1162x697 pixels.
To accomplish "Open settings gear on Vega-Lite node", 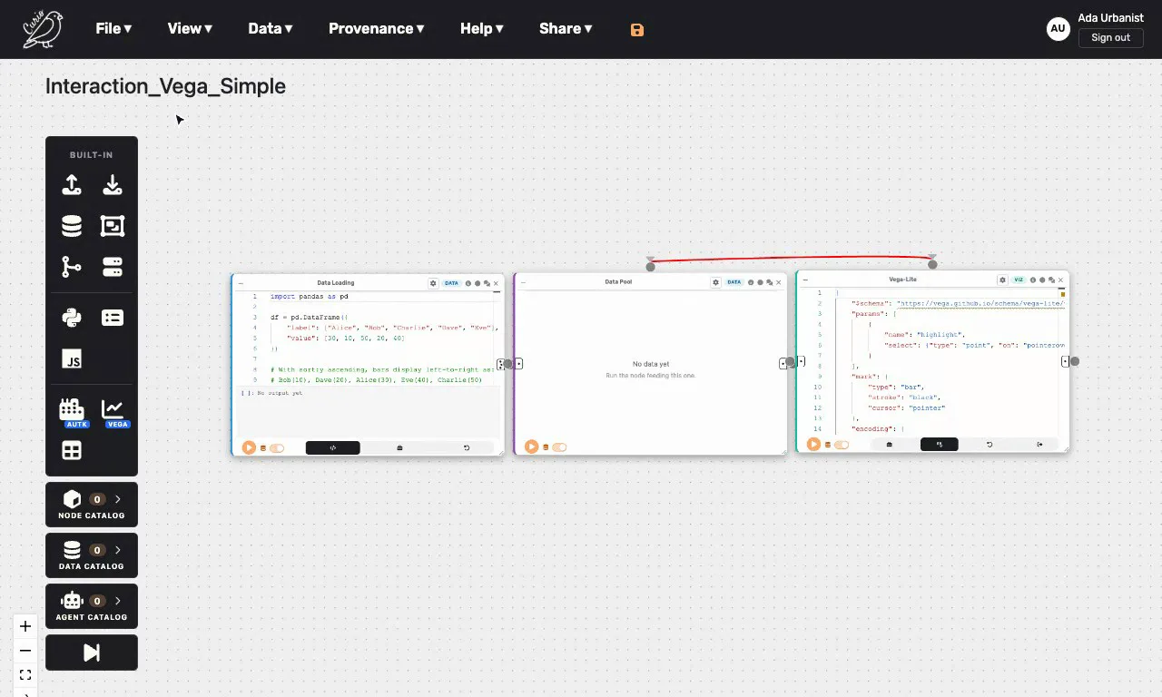I will (x=1002, y=280).
